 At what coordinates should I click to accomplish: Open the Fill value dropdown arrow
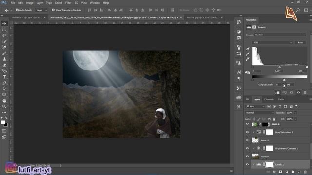point(295,119)
